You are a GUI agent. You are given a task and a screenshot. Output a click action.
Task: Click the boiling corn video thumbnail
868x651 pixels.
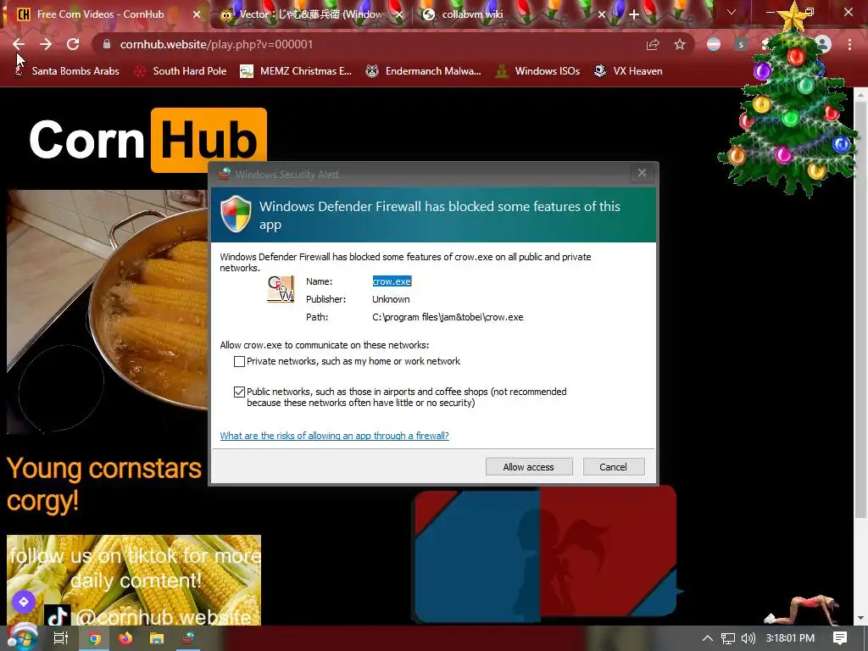(x=108, y=311)
